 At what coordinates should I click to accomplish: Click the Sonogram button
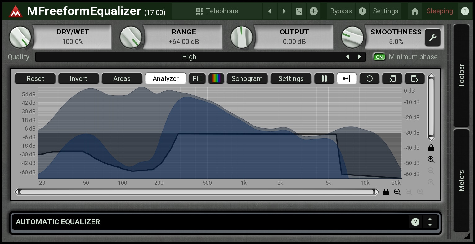pos(247,79)
